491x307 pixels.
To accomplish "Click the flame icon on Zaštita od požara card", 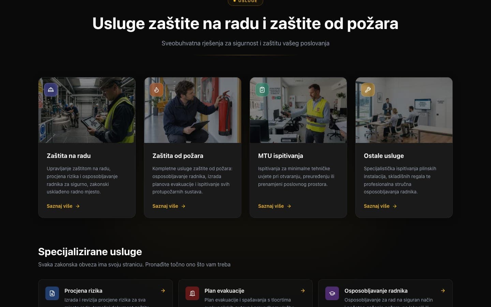I will click(x=157, y=90).
